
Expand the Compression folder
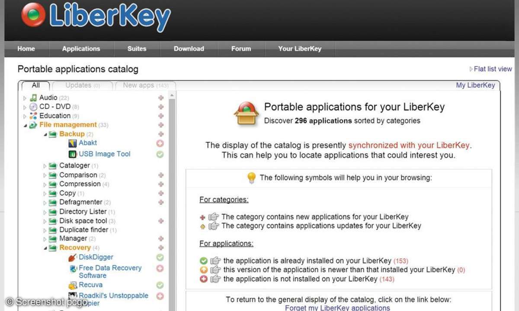45,184
